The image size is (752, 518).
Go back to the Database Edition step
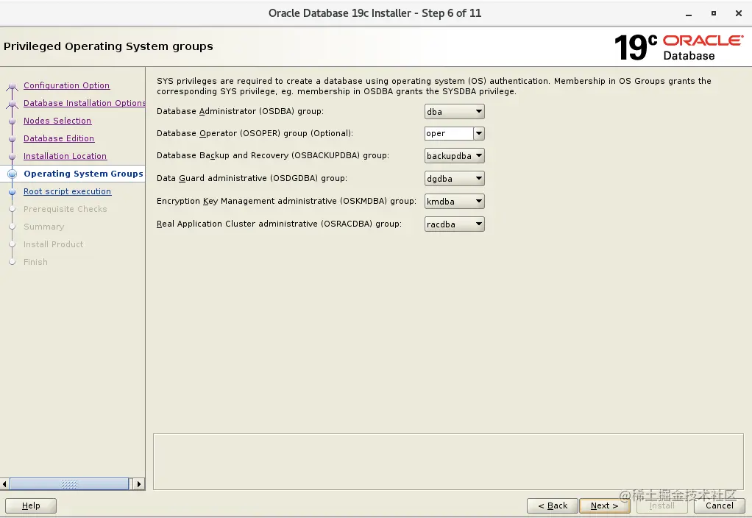59,138
